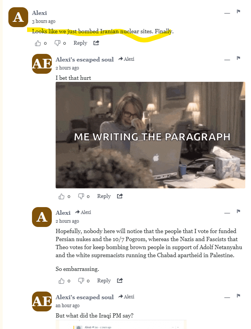Open the '3 hours ago' timestamp permalink

tap(44, 21)
